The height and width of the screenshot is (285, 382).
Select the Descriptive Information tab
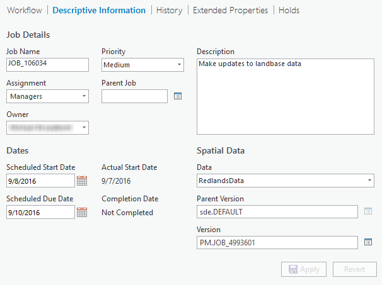99,11
